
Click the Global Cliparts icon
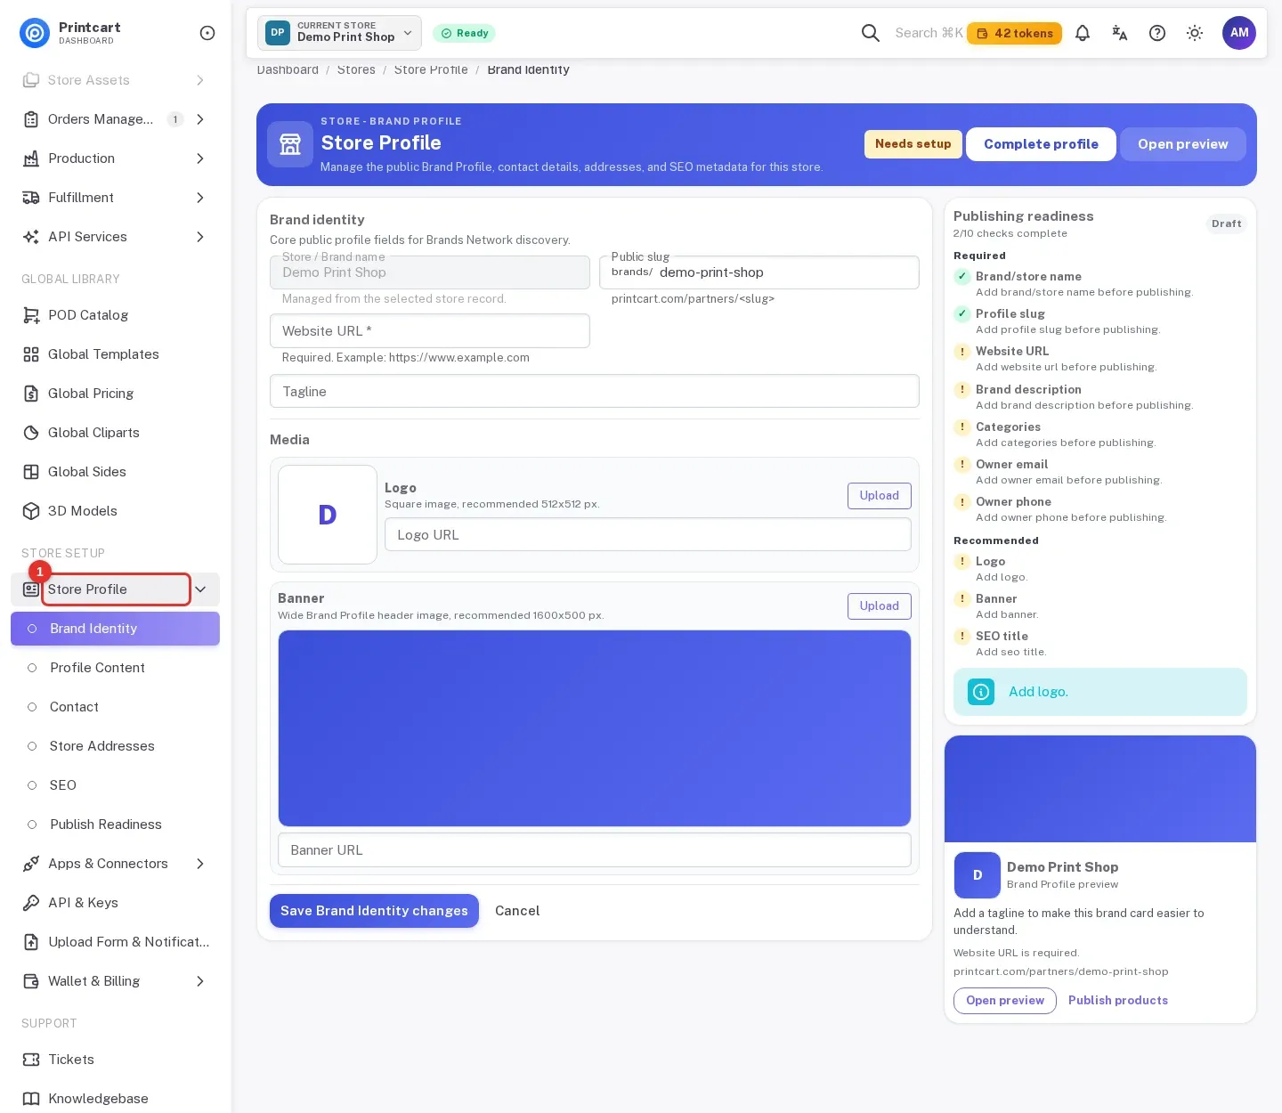(31, 433)
